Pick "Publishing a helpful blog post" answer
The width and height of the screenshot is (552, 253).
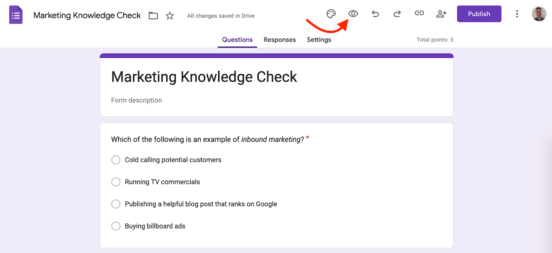point(116,204)
